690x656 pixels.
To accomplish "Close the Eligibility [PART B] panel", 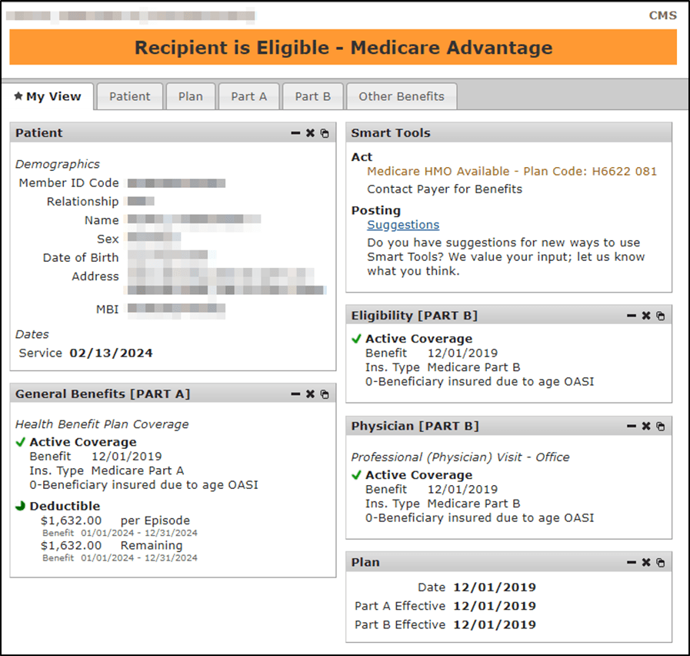I will click(x=646, y=316).
